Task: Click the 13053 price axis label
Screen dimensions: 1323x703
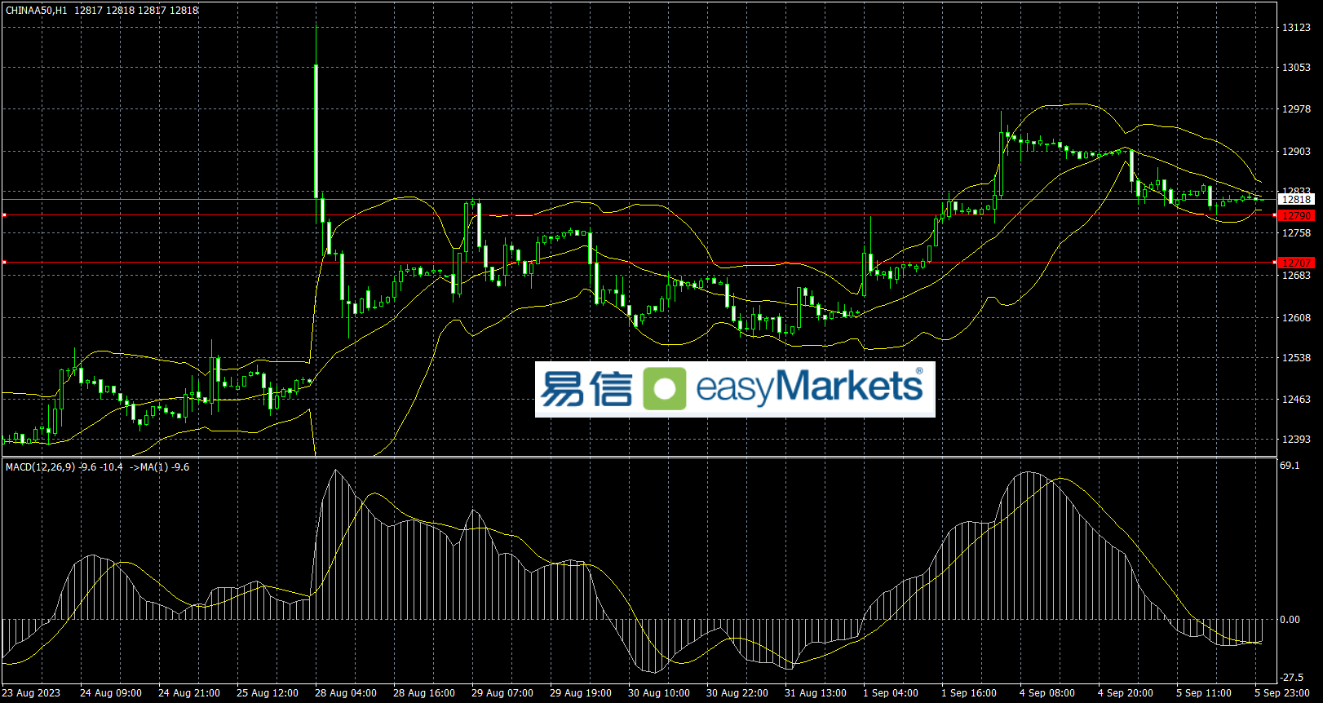Action: [x=1297, y=68]
